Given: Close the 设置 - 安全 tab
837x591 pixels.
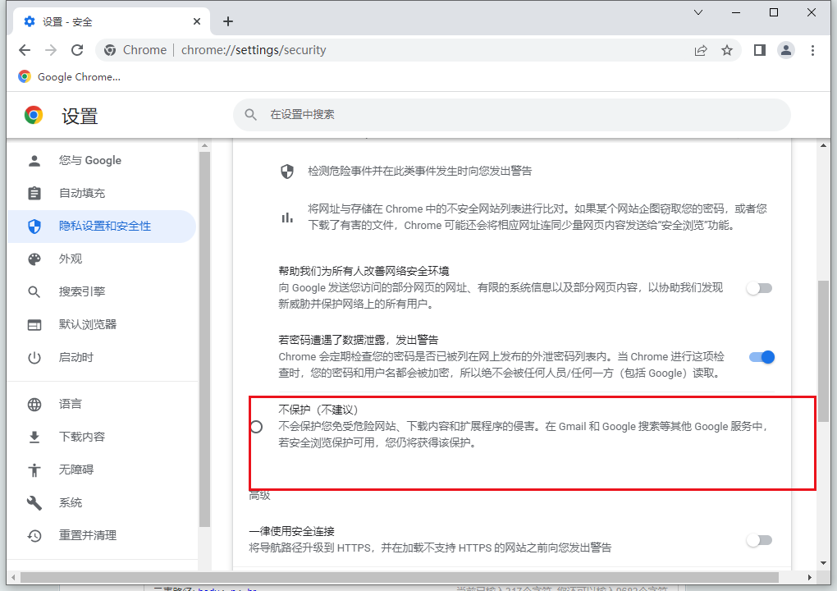Looking at the screenshot, I should (x=197, y=21).
